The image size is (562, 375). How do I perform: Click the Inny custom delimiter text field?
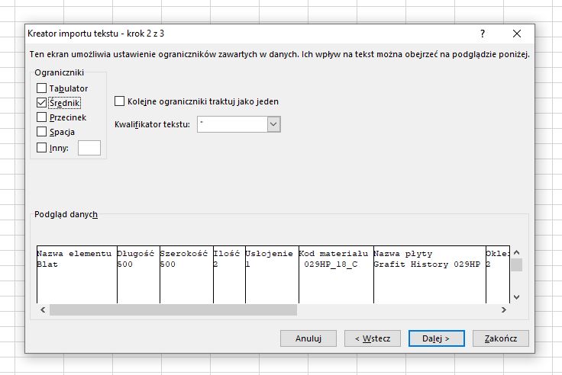point(89,148)
